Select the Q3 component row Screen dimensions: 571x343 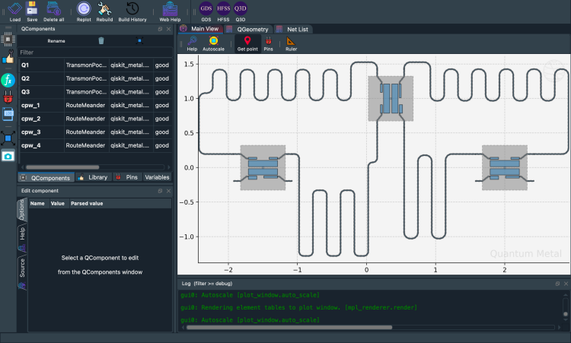point(95,92)
